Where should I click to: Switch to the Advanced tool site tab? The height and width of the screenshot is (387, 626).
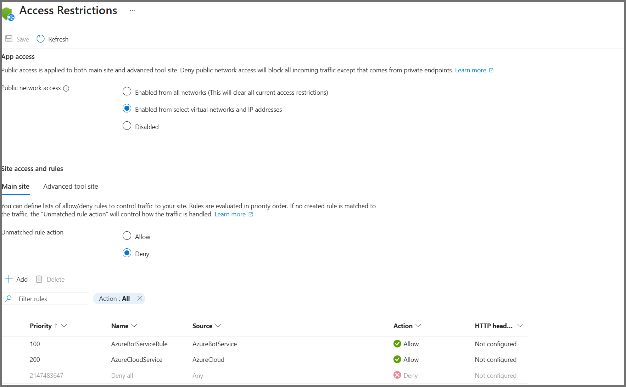(71, 187)
